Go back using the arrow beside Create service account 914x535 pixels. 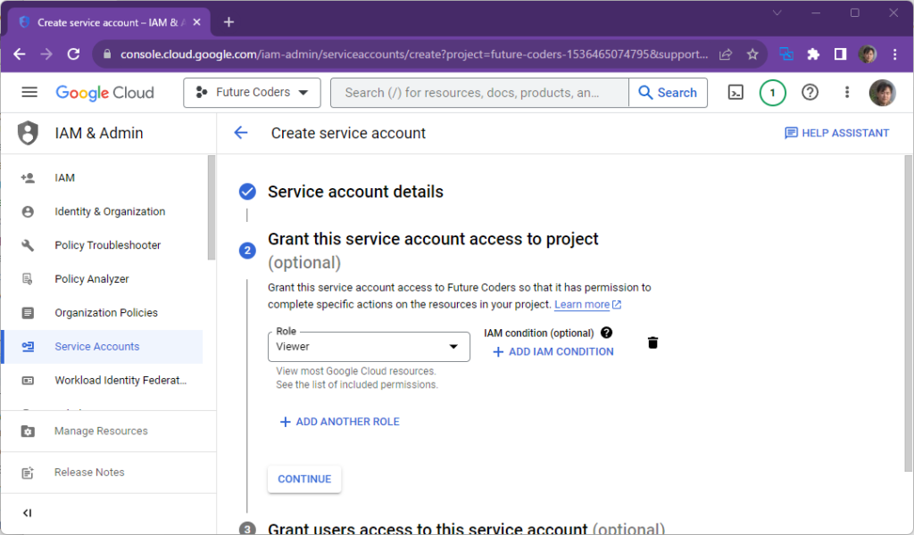click(241, 133)
